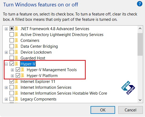Open the blue help question mark icon

point(140,4)
